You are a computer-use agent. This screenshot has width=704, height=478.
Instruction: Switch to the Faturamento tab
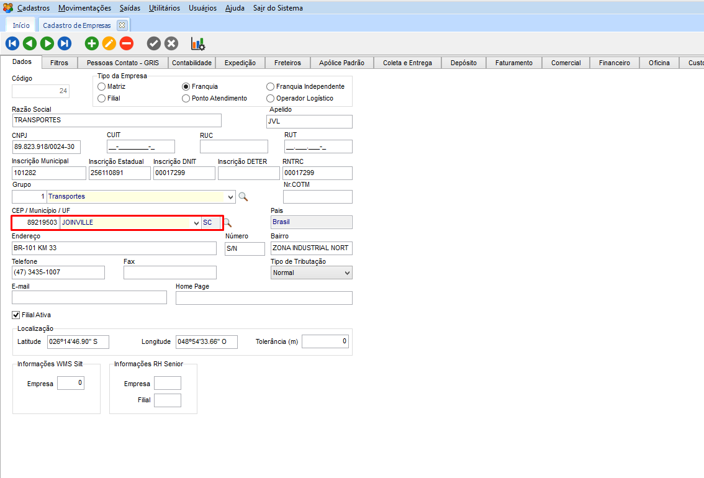click(x=513, y=63)
